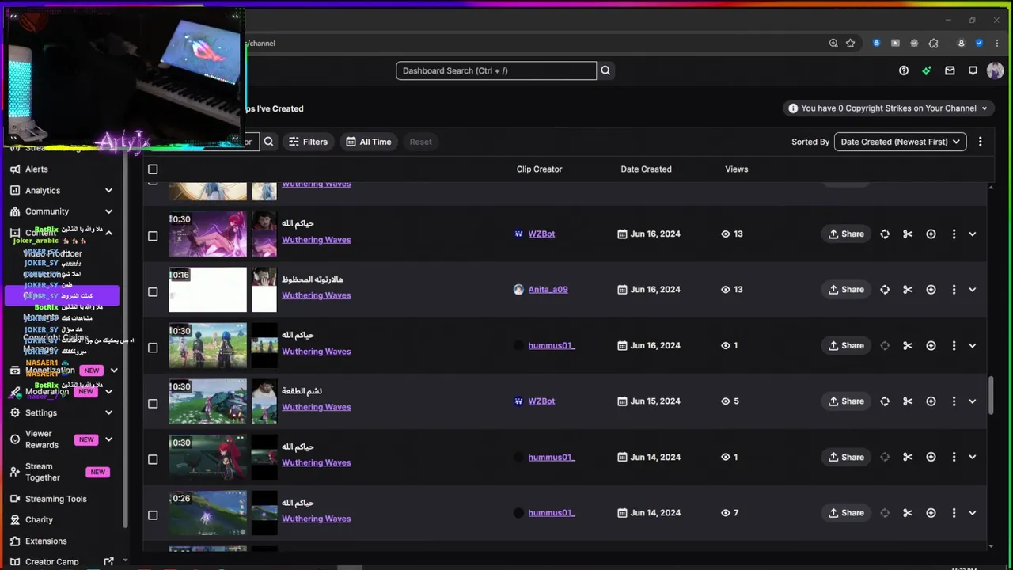Expand the Settings section in the sidebar
Screen dimensions: 1013x570
tap(108, 412)
